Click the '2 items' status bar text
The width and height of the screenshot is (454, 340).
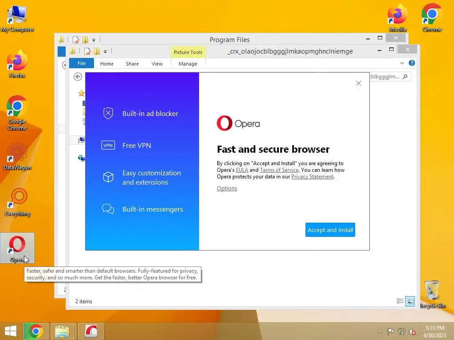84,301
